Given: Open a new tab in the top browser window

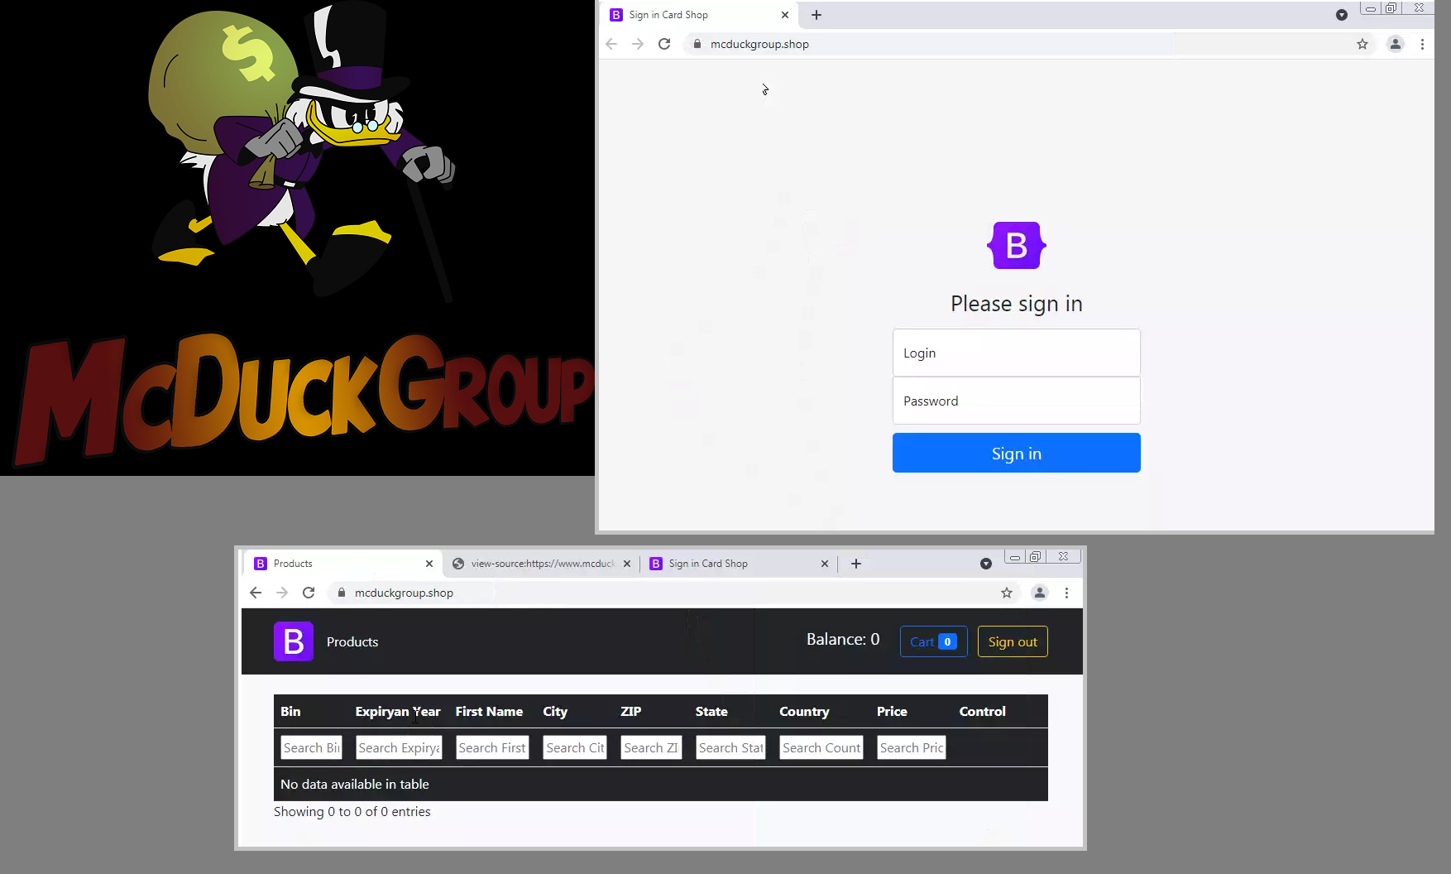Looking at the screenshot, I should [x=816, y=15].
